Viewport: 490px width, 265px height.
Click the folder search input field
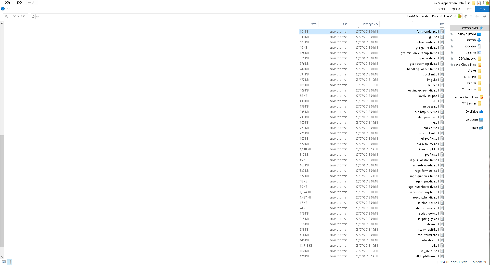(17, 16)
